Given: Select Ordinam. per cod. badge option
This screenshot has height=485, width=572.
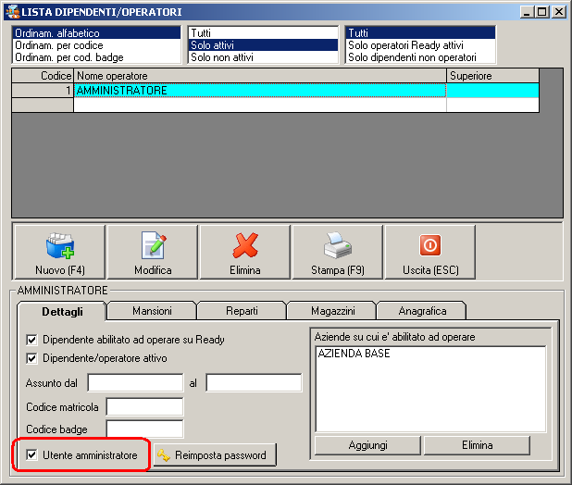Looking at the screenshot, I should coord(96,57).
